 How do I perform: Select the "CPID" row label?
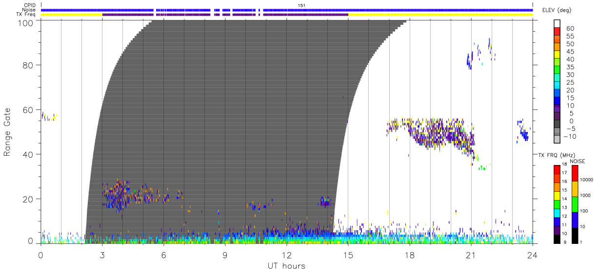point(29,5)
